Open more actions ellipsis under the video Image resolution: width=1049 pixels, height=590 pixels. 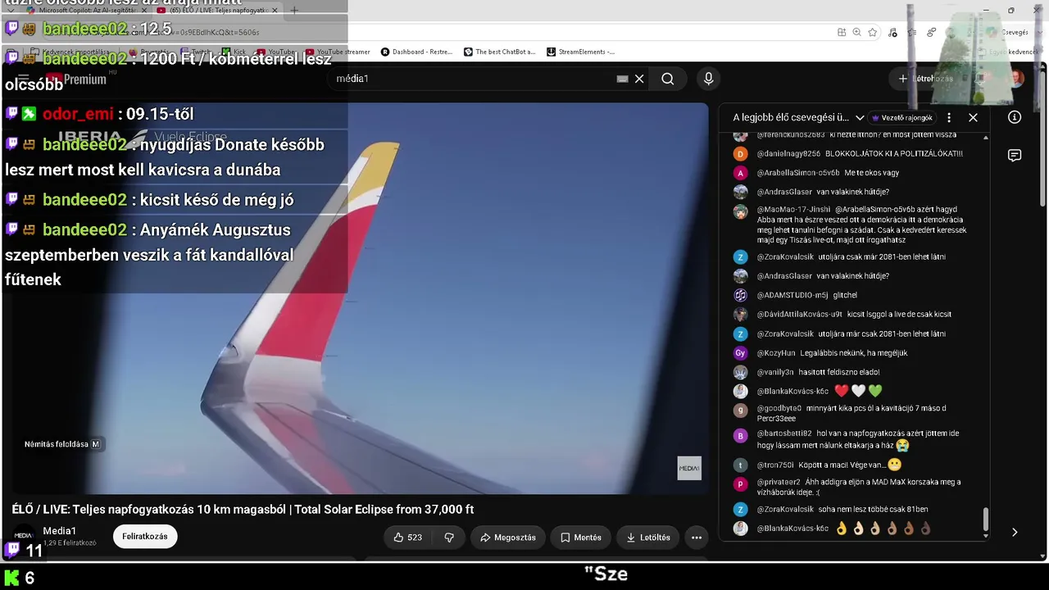click(x=697, y=538)
